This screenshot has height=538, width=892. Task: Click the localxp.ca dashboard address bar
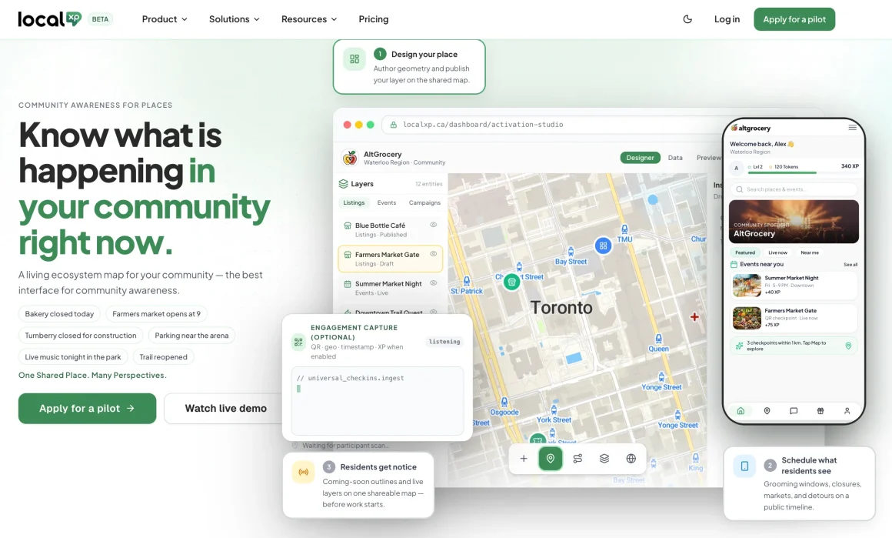552,125
